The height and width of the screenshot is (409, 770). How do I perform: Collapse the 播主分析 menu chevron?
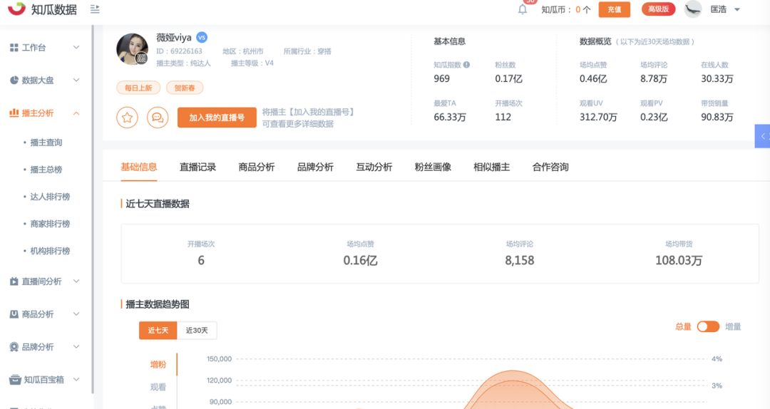pyautogui.click(x=76, y=113)
